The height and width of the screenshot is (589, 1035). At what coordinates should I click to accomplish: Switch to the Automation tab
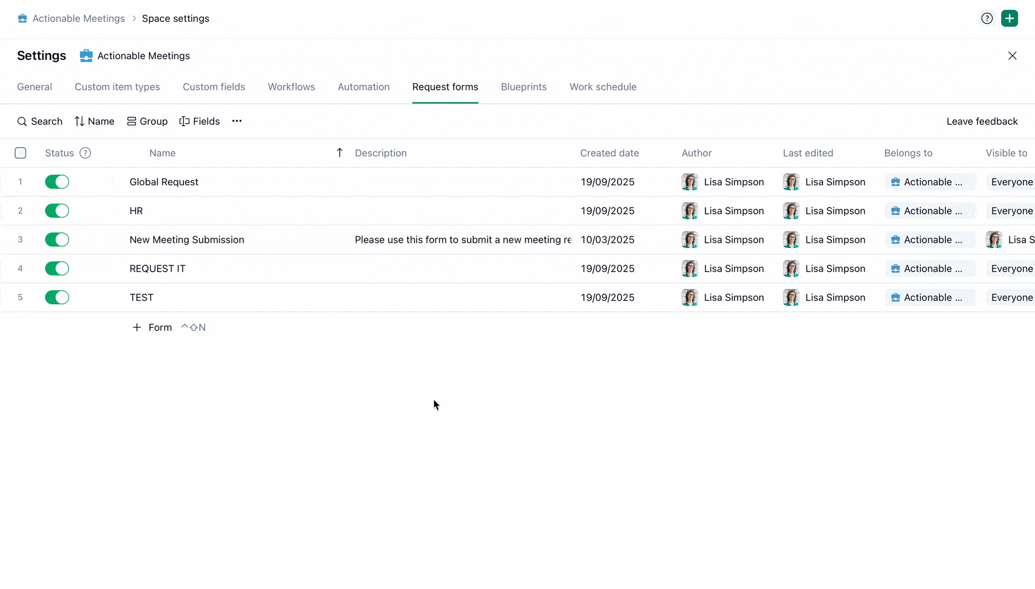coord(363,87)
